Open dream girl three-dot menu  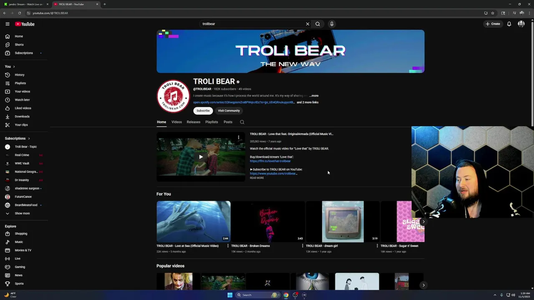click(377, 246)
